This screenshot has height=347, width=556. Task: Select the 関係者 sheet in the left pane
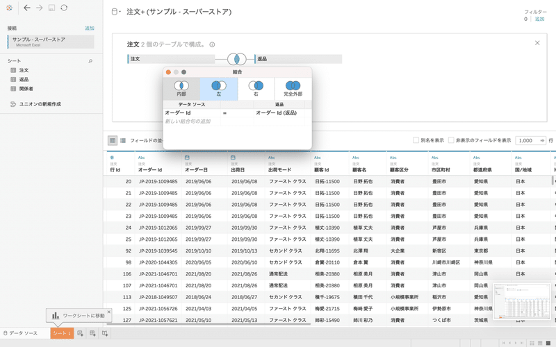tap(26, 89)
